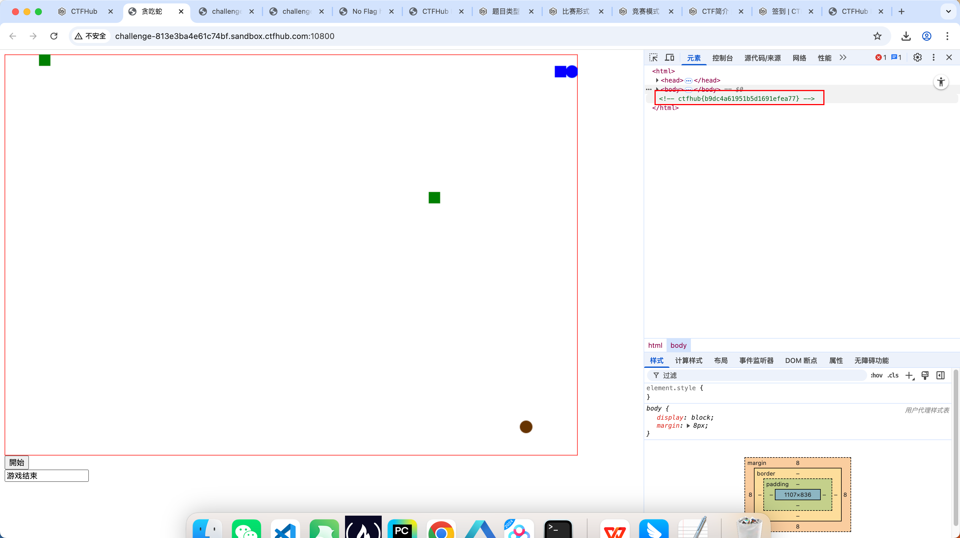960x538 pixels.
Task: Toggle the .cls class editor
Action: click(x=893, y=375)
